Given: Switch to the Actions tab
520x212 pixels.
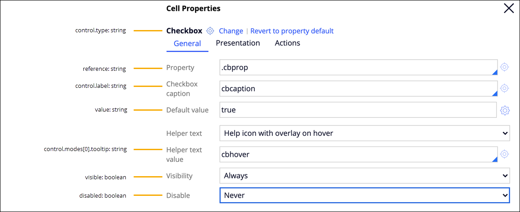Looking at the screenshot, I should click(288, 43).
